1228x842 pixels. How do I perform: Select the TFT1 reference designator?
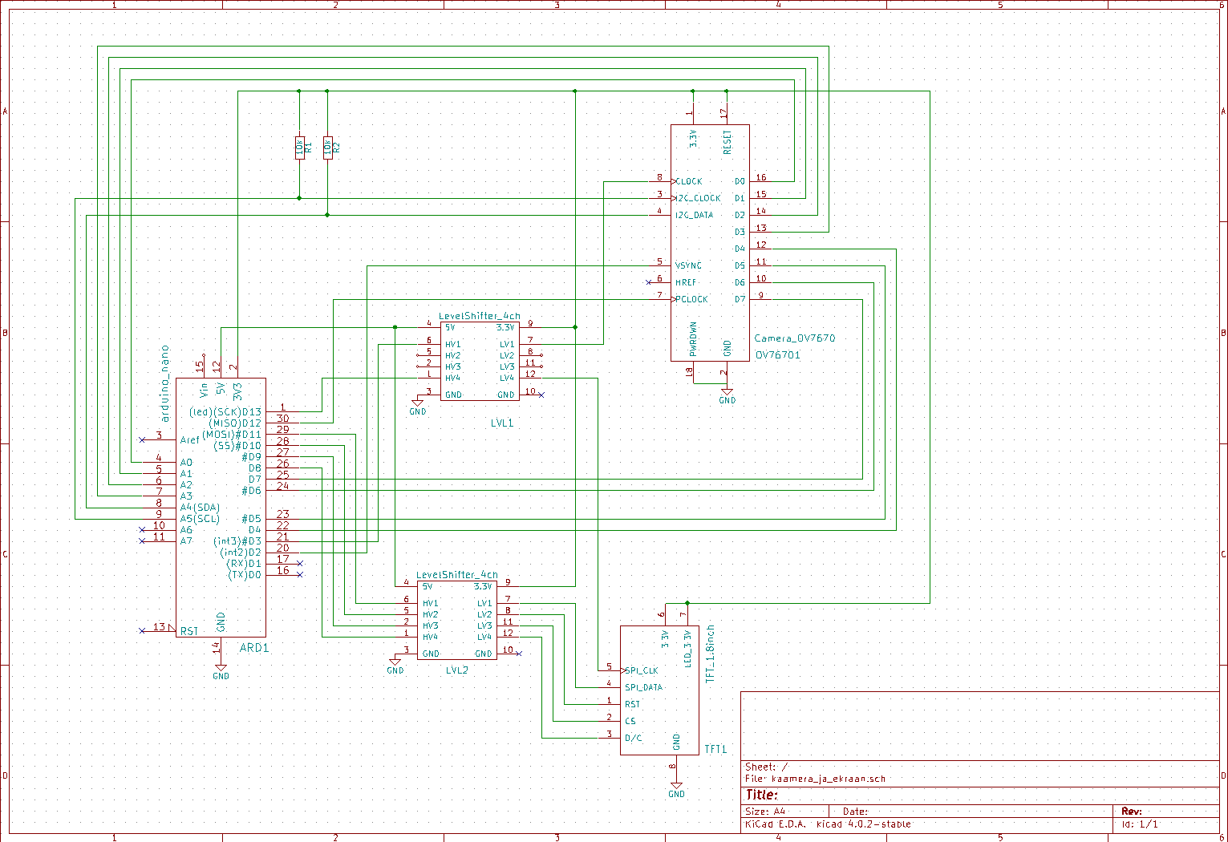pyautogui.click(x=715, y=749)
